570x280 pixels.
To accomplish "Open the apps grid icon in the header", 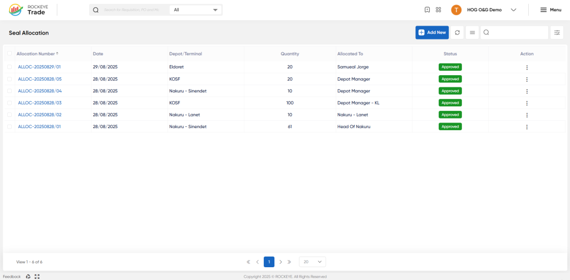I will point(439,10).
